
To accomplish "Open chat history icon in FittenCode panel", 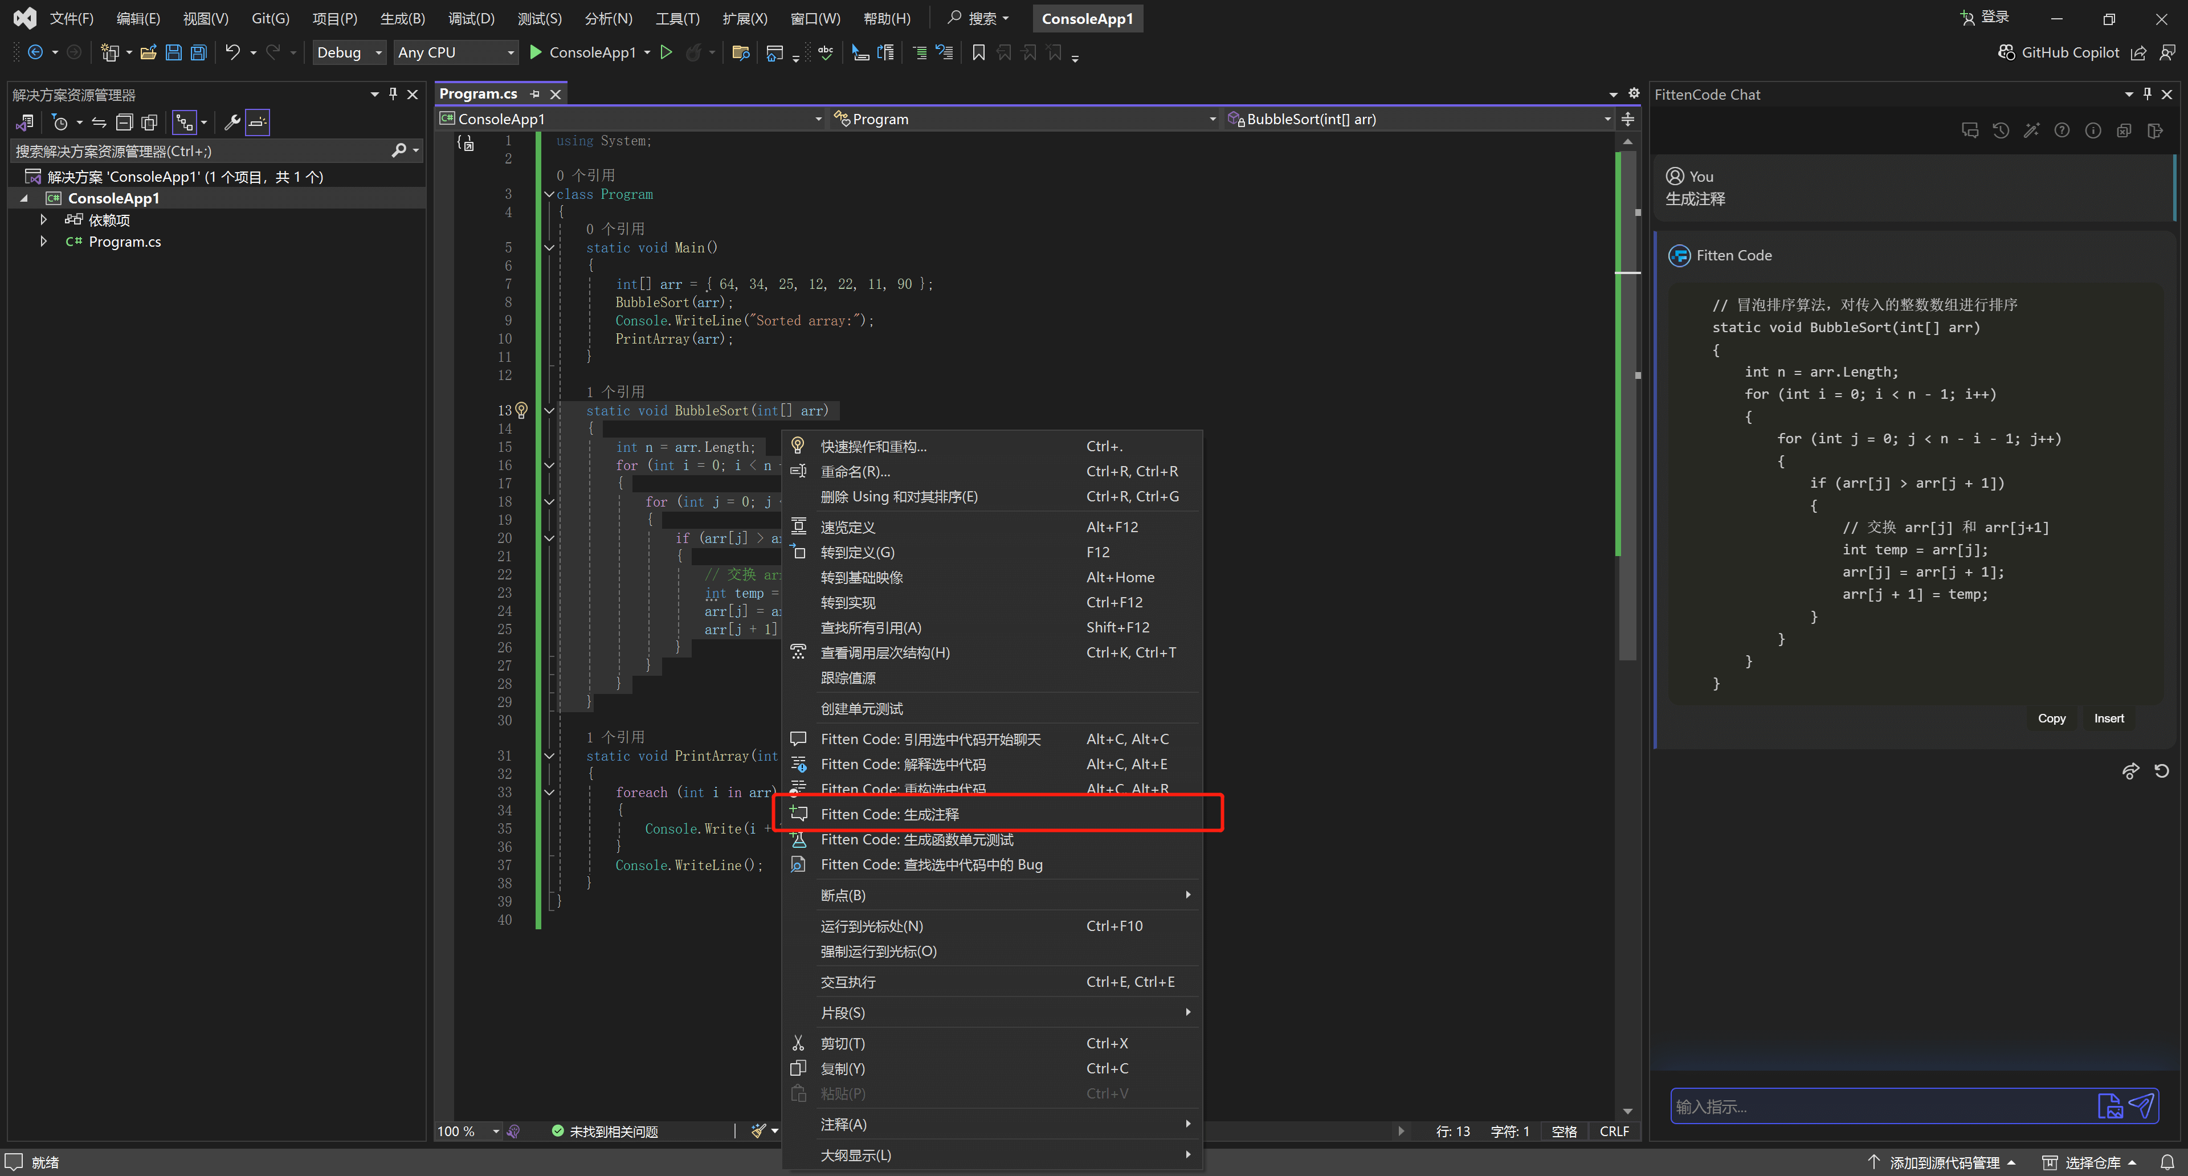I will pos(2001,130).
